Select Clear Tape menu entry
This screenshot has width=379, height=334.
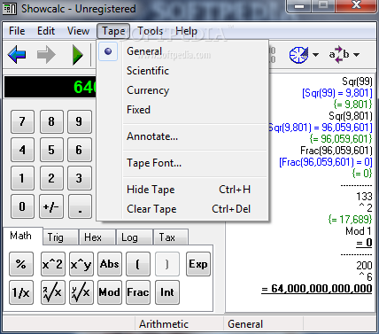(x=182, y=209)
